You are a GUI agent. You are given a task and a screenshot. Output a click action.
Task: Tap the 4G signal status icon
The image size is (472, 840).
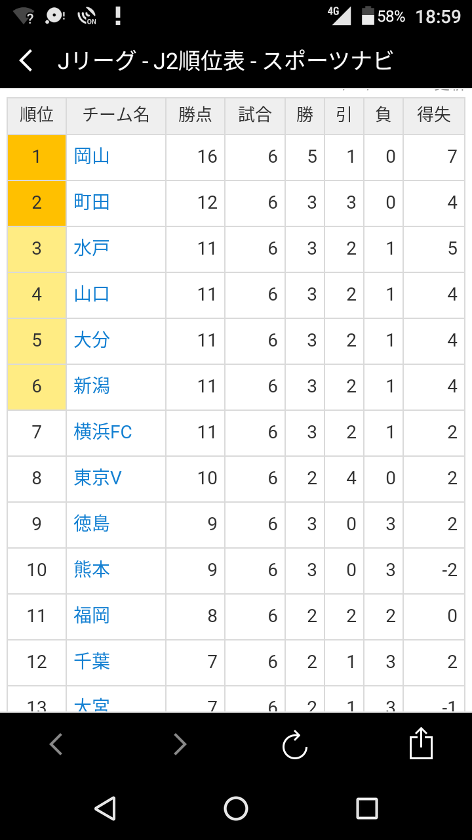[340, 15]
